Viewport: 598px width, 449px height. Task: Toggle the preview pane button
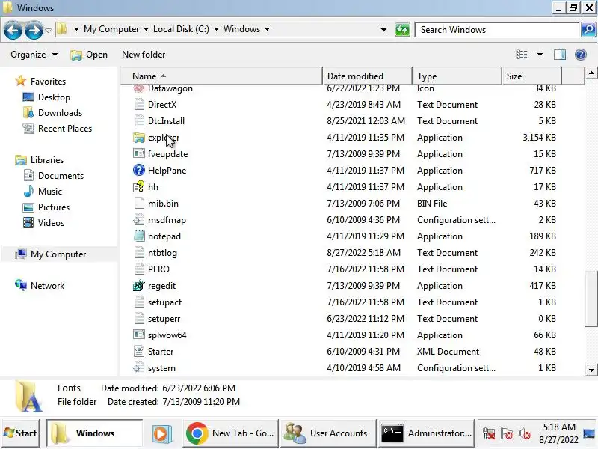(x=559, y=55)
